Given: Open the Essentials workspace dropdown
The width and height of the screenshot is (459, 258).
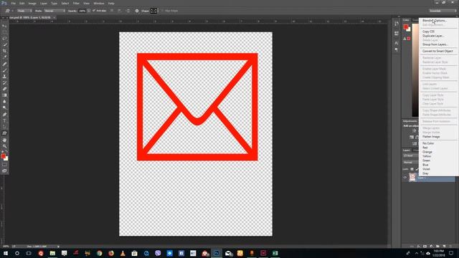Looking at the screenshot, I should pos(443,11).
